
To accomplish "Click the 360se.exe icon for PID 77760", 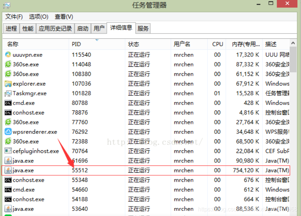I will pos(8,122).
